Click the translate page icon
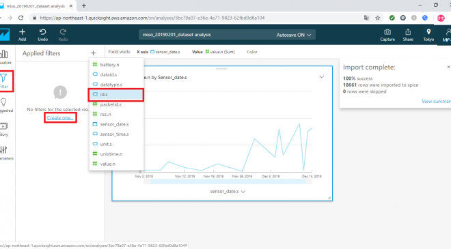The width and height of the screenshot is (451, 249). click(366, 18)
